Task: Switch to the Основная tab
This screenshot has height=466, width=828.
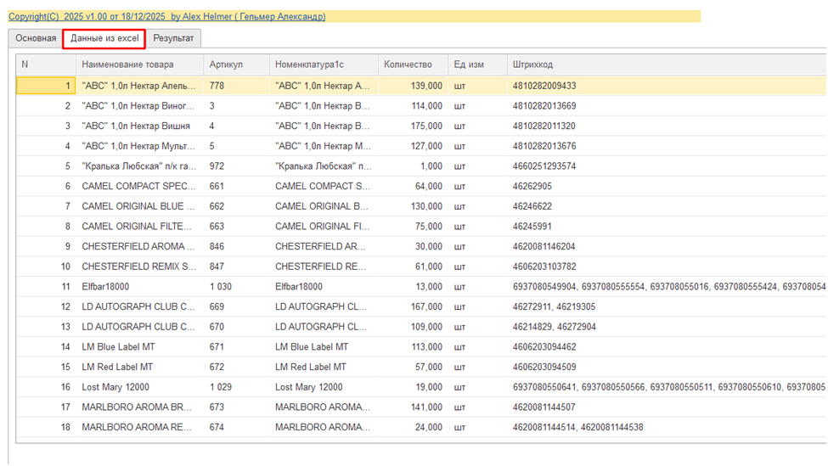Action: 36,38
